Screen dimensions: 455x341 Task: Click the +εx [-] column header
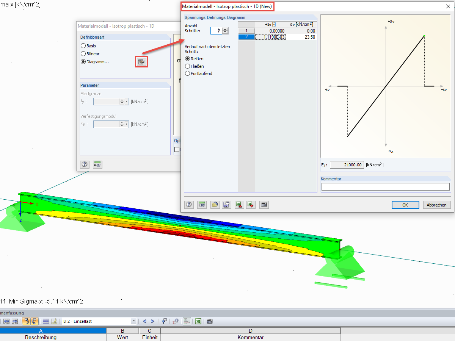point(270,25)
